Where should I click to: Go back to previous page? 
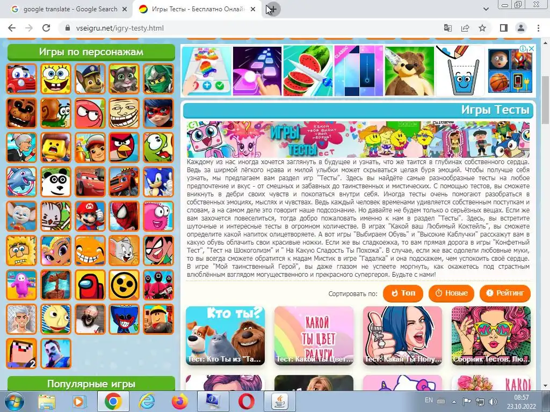pyautogui.click(x=12, y=28)
